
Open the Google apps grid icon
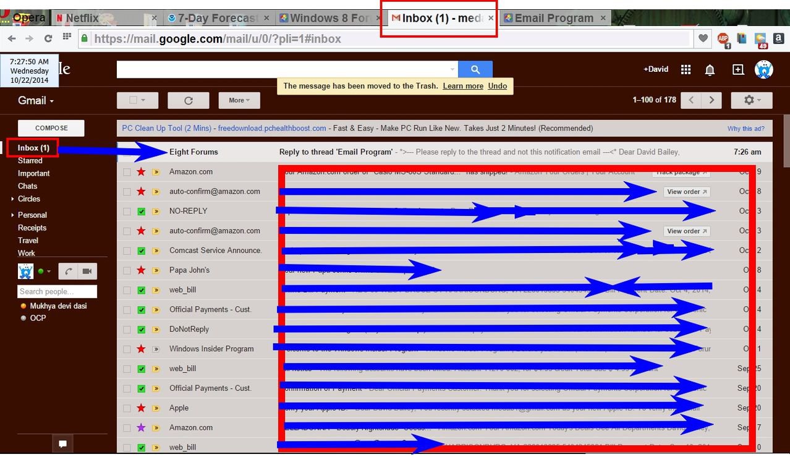pos(686,70)
